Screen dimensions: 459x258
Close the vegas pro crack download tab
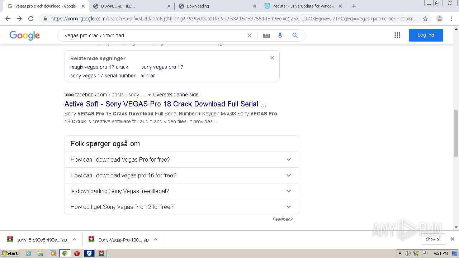point(83,6)
